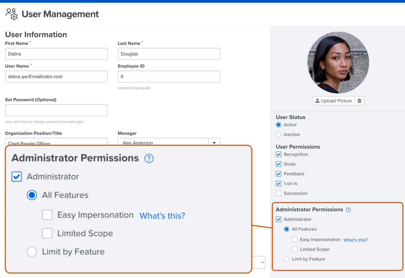Open help via question mark beside Administrator Permissions
405x278 pixels.
tap(149, 158)
